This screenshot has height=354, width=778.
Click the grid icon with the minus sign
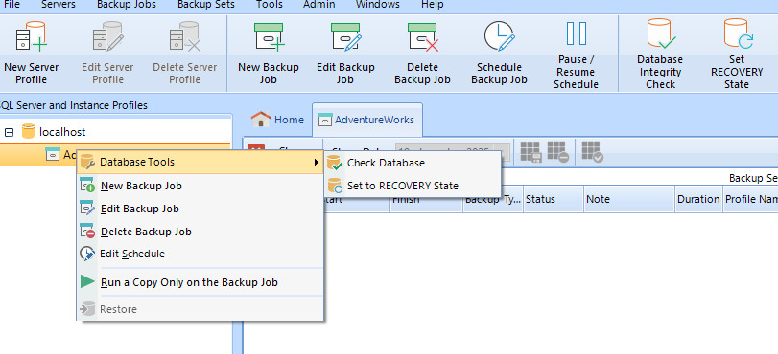click(557, 152)
